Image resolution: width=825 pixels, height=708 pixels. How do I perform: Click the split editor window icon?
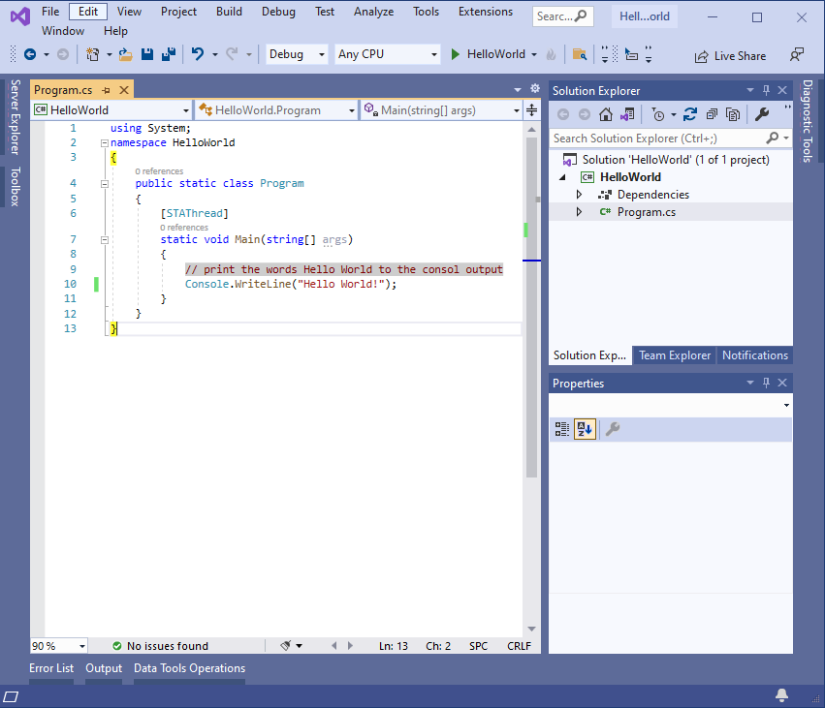[531, 109]
